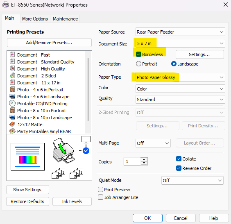Click Show Settings button
The image size is (231, 224).
pos(27,190)
